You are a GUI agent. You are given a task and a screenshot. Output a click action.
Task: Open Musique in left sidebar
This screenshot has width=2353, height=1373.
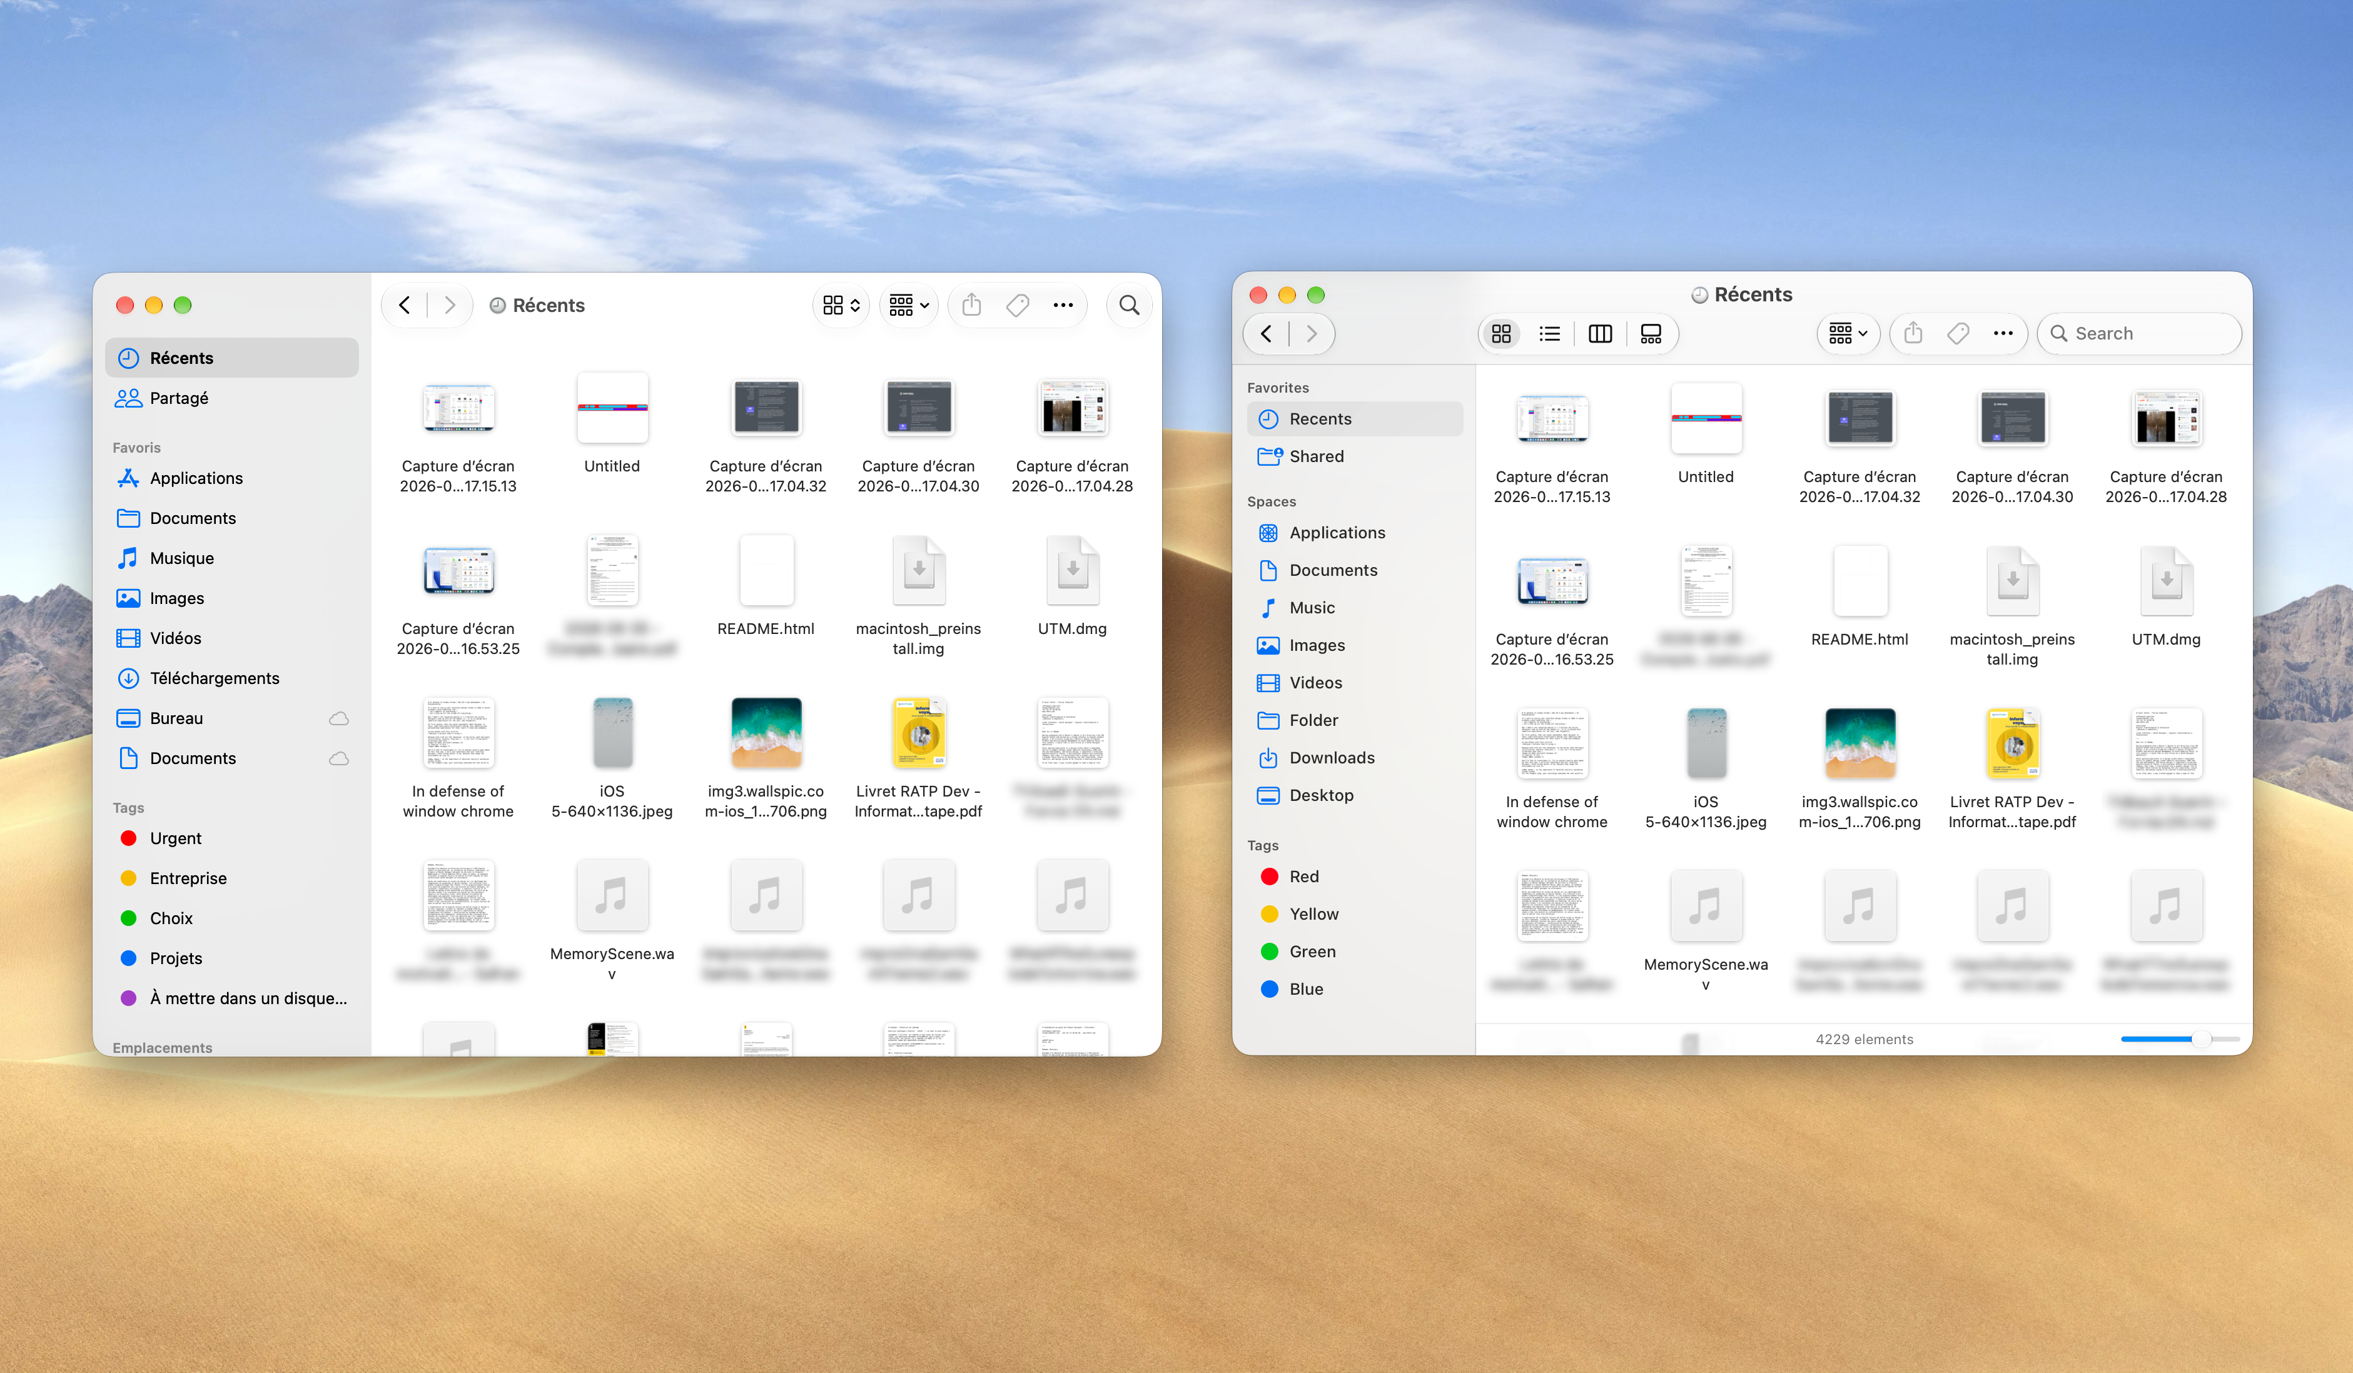[x=231, y=558]
